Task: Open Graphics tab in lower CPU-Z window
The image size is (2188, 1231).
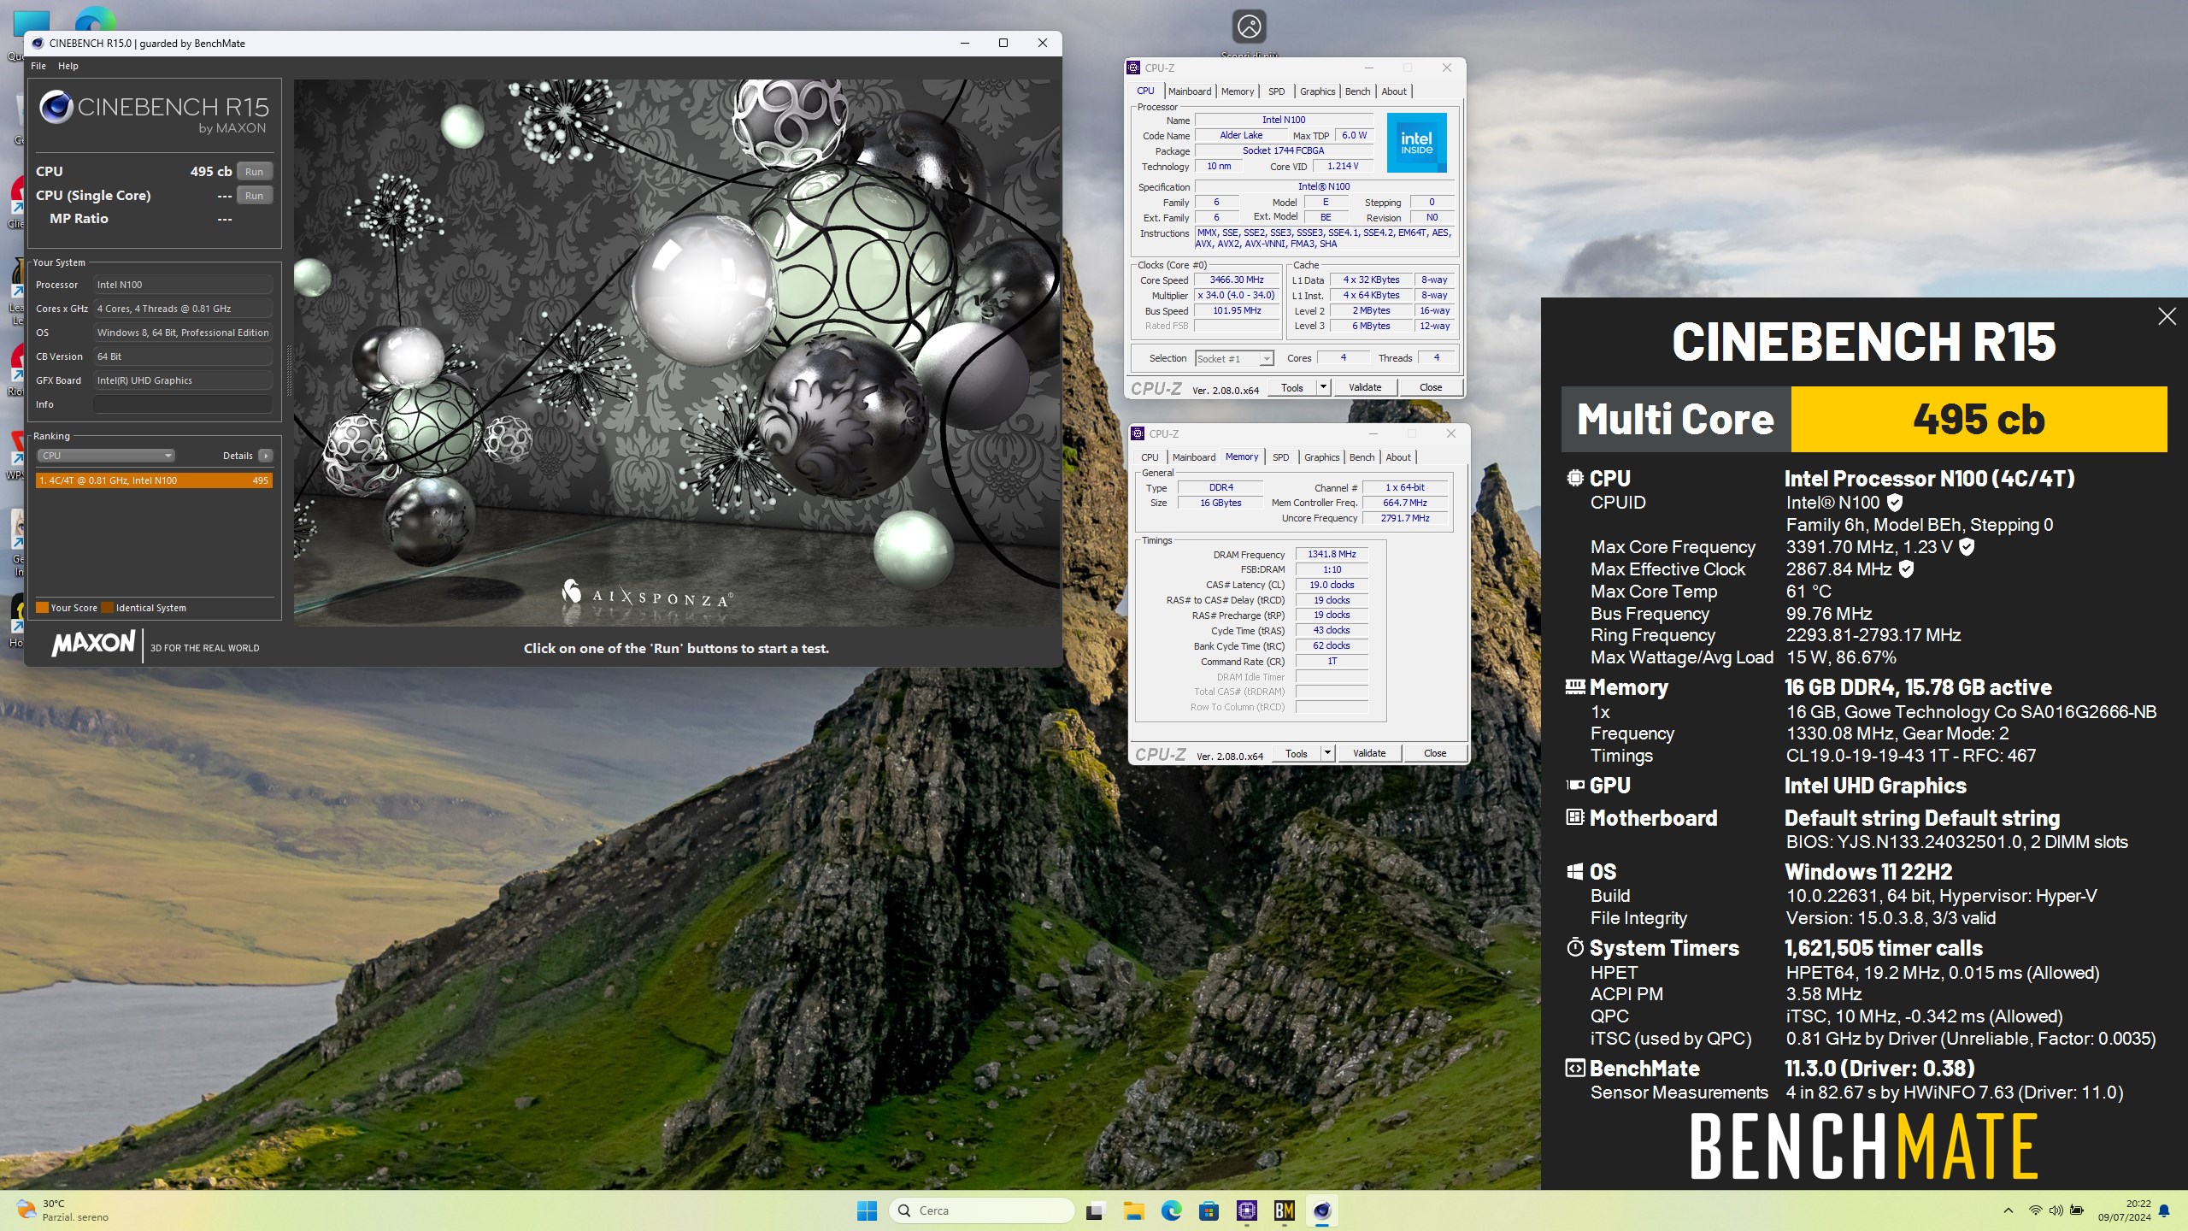Action: click(x=1321, y=457)
